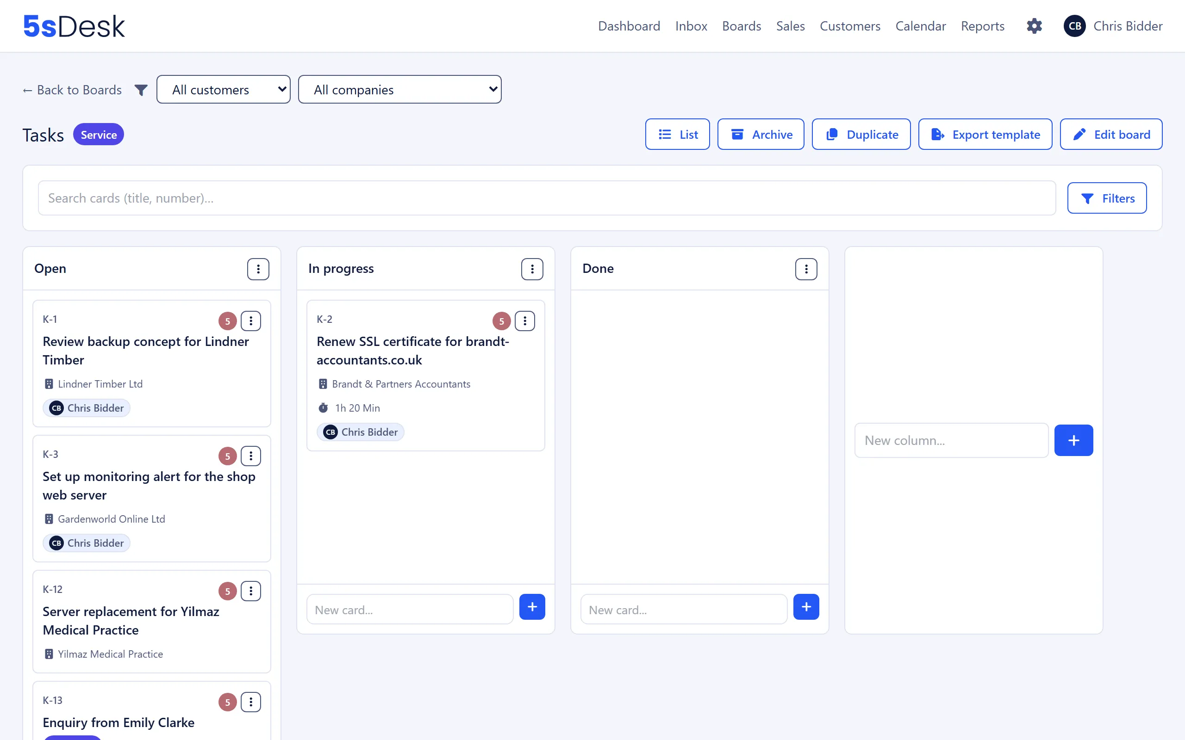Switch to List view
The image size is (1185, 740).
[677, 134]
